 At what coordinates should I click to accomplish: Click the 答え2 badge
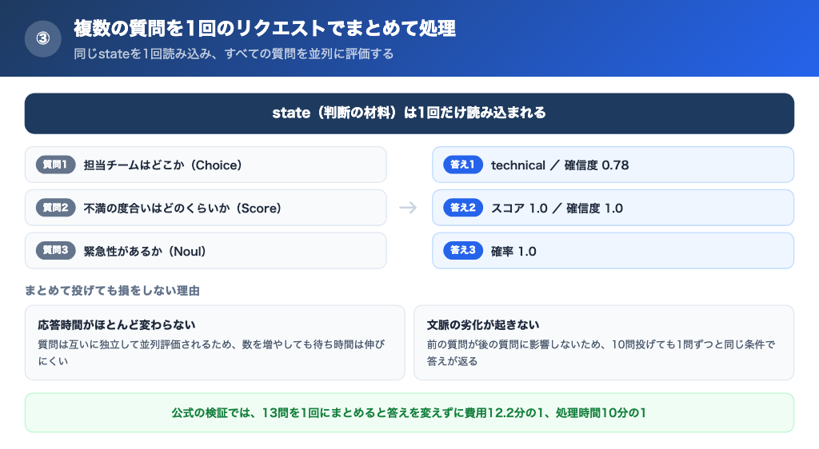click(463, 208)
